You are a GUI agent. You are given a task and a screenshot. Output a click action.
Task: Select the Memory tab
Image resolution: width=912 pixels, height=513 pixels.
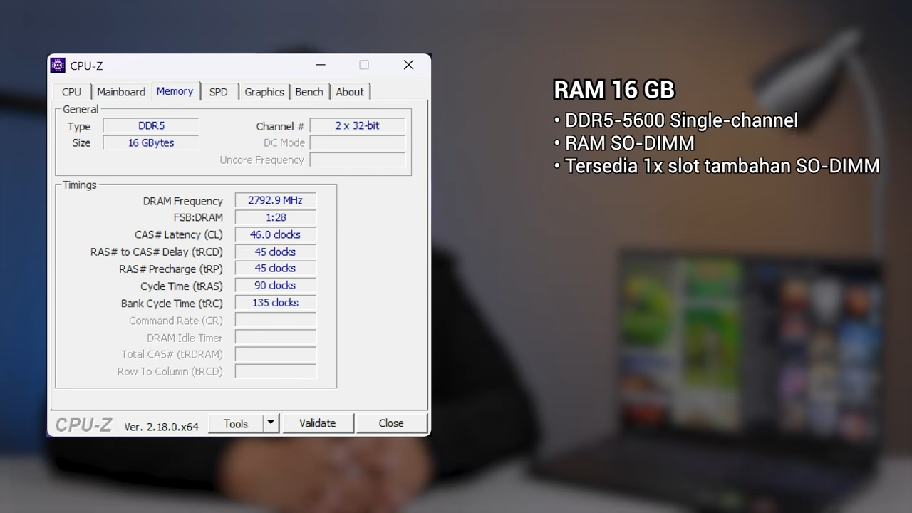point(175,91)
